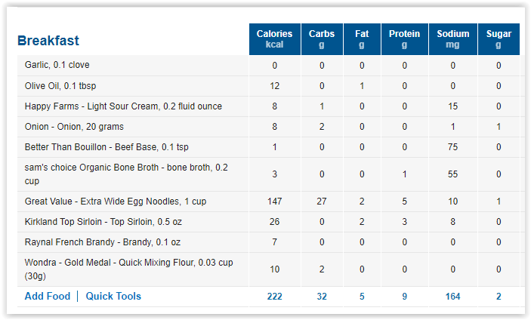This screenshot has height=320, width=531.
Task: Click the total calories value 222
Action: point(275,297)
